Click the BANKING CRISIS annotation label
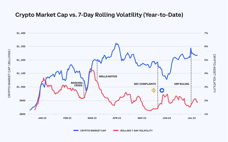The width and height of the screenshot is (228, 142). coord(77,84)
